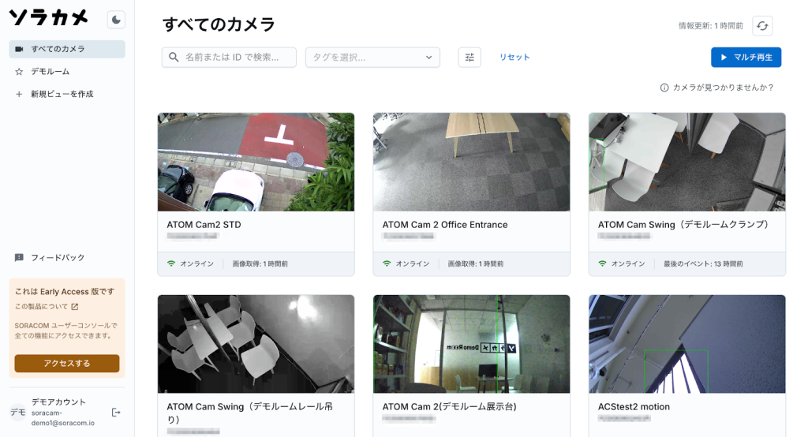Viewport: 808px width, 437px height.
Task: Click the リセット link
Action: 514,58
